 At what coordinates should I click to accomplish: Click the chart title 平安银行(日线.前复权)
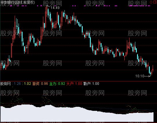[18, 2]
